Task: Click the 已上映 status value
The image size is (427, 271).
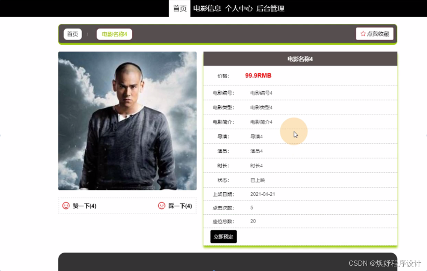Action: 257,180
